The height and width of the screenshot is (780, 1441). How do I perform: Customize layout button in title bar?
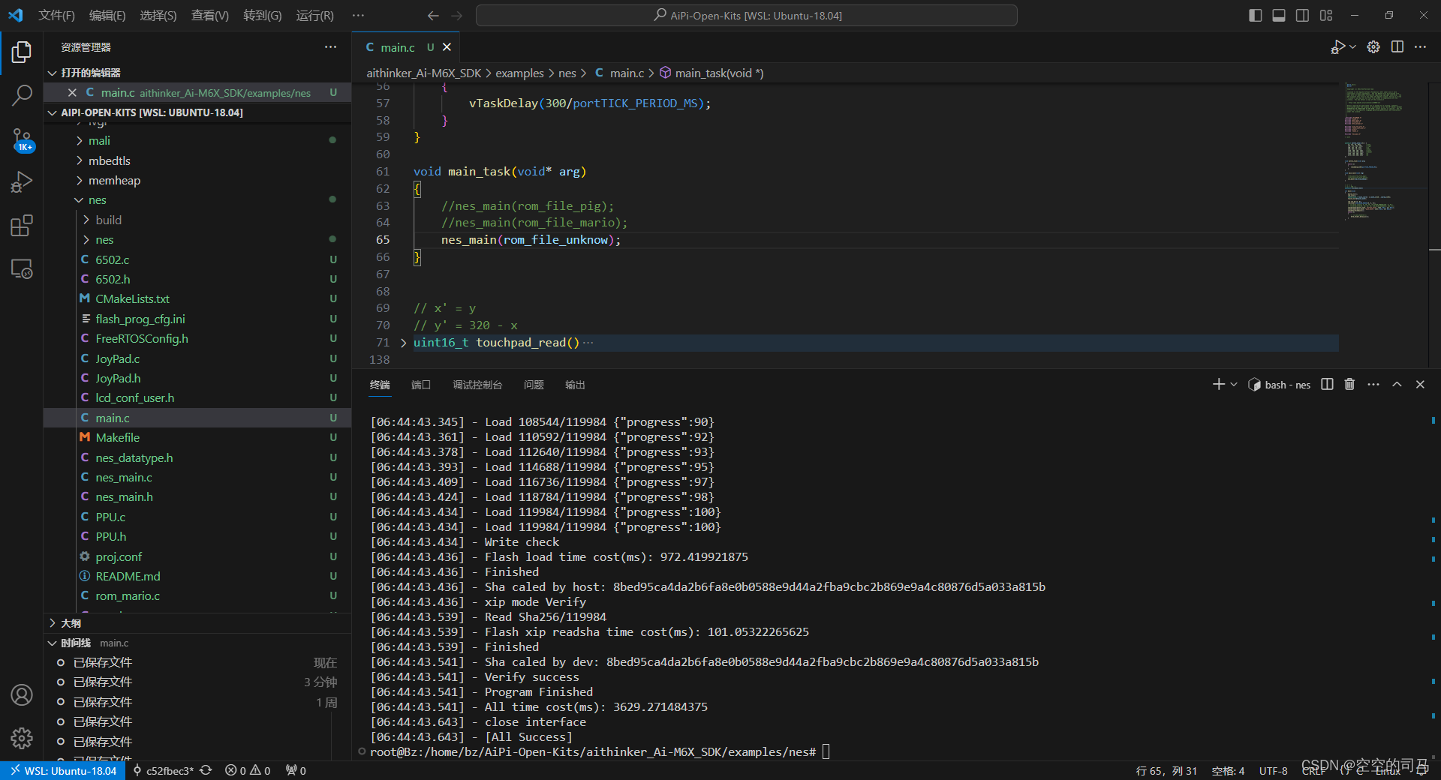(1327, 15)
